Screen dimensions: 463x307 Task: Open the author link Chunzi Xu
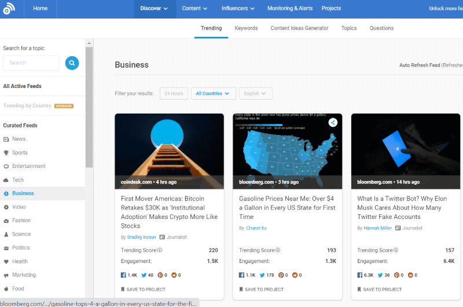tap(256, 228)
